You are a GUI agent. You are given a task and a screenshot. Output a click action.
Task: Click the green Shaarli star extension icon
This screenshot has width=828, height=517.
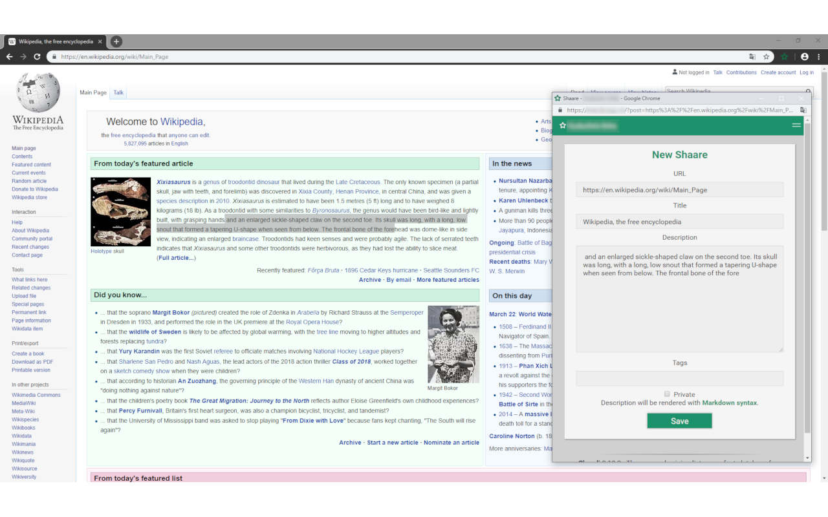(x=784, y=57)
